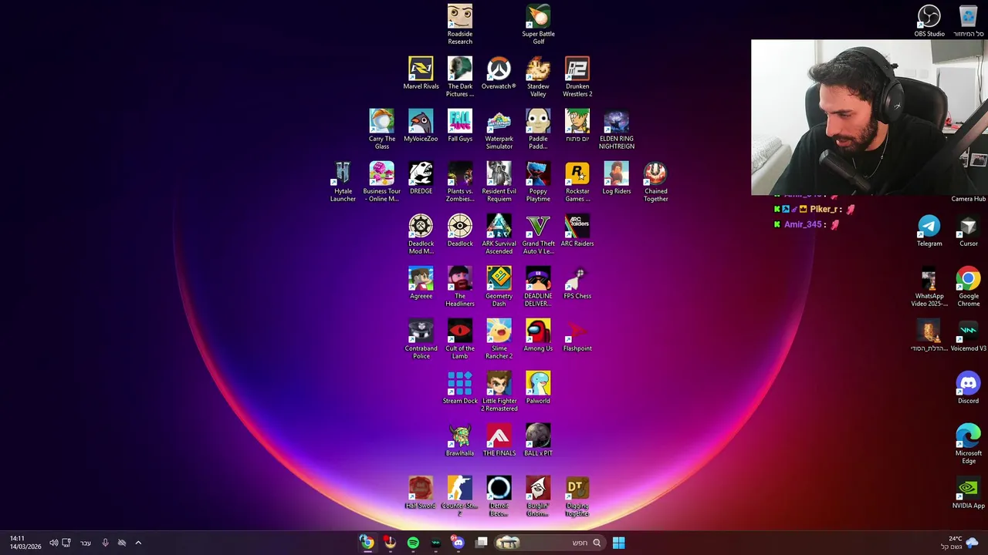988x555 pixels.
Task: Click Digging Together desktop icon
Action: [577, 496]
